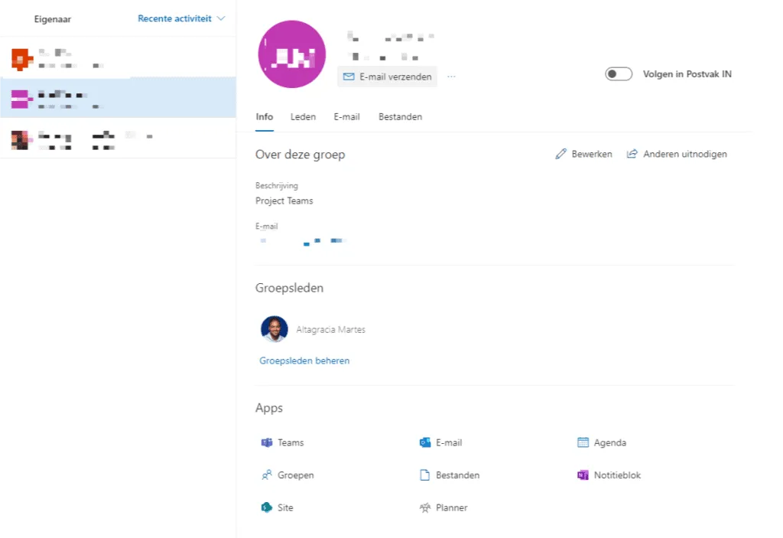Click Bewerken to edit group info
This screenshot has height=538, width=783.
(x=583, y=154)
